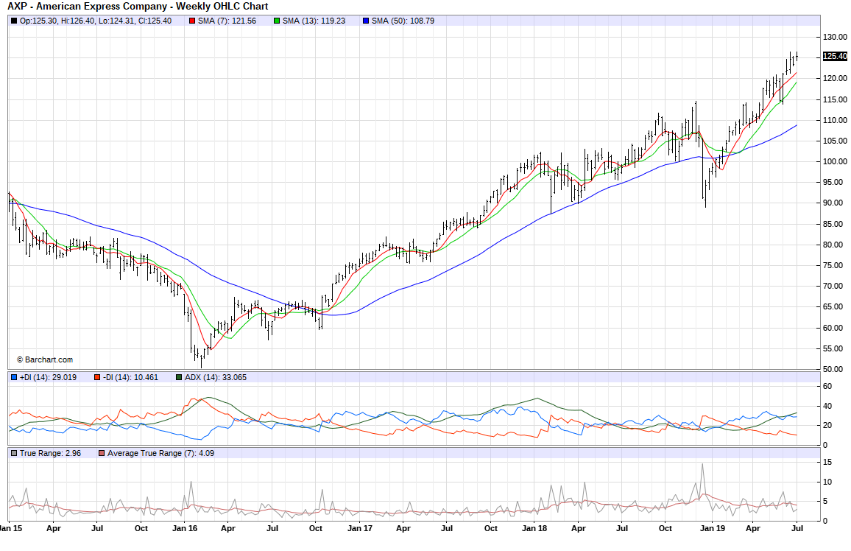Screen dimensions: 851x551
Task: Click the red -DI (14) legend swatch
Action: 96,377
